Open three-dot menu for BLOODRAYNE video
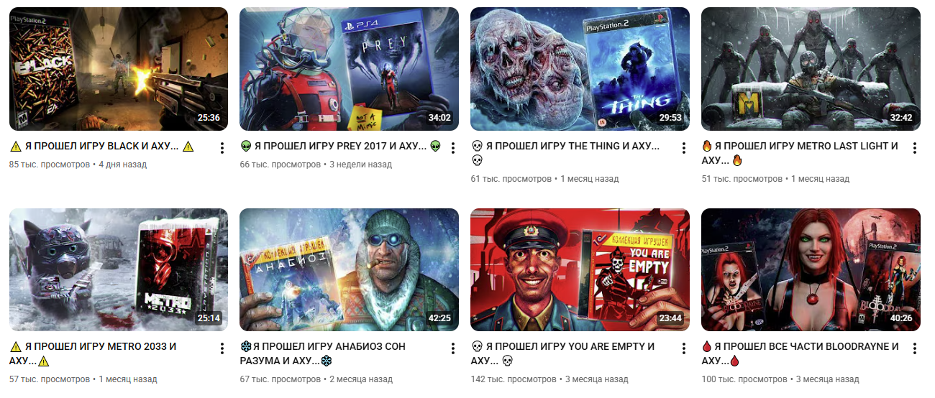This screenshot has height=398, width=935. tap(914, 348)
